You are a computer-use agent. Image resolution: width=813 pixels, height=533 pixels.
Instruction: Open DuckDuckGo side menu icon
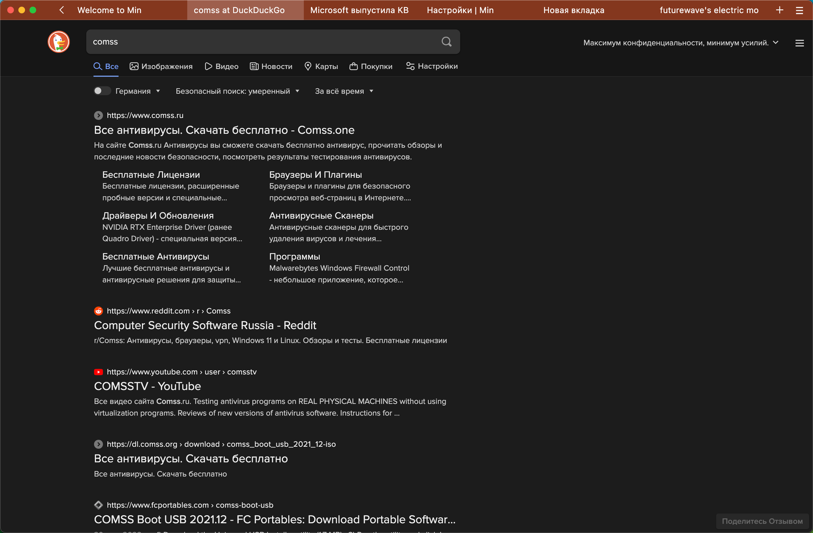[x=799, y=43]
